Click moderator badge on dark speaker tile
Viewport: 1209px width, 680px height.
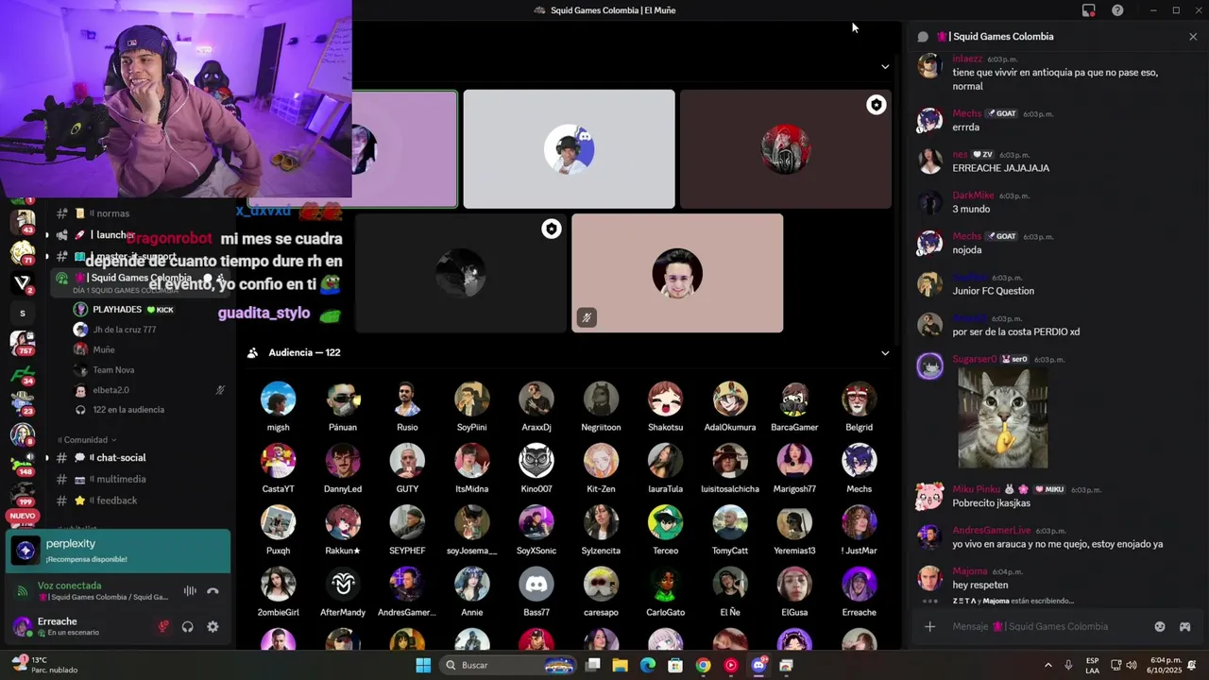point(551,229)
